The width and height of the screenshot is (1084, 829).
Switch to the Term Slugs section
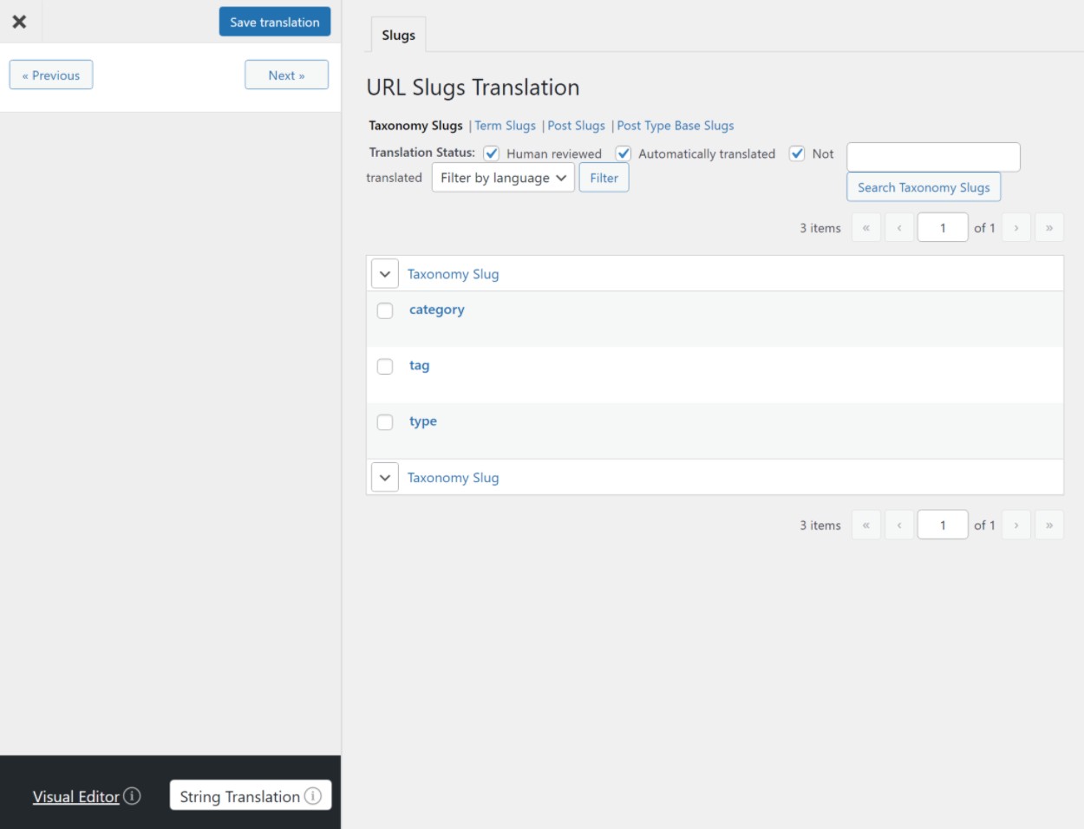[505, 125]
